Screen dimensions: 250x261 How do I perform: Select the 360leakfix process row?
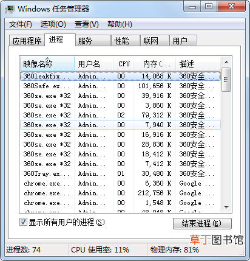[x=120, y=76]
